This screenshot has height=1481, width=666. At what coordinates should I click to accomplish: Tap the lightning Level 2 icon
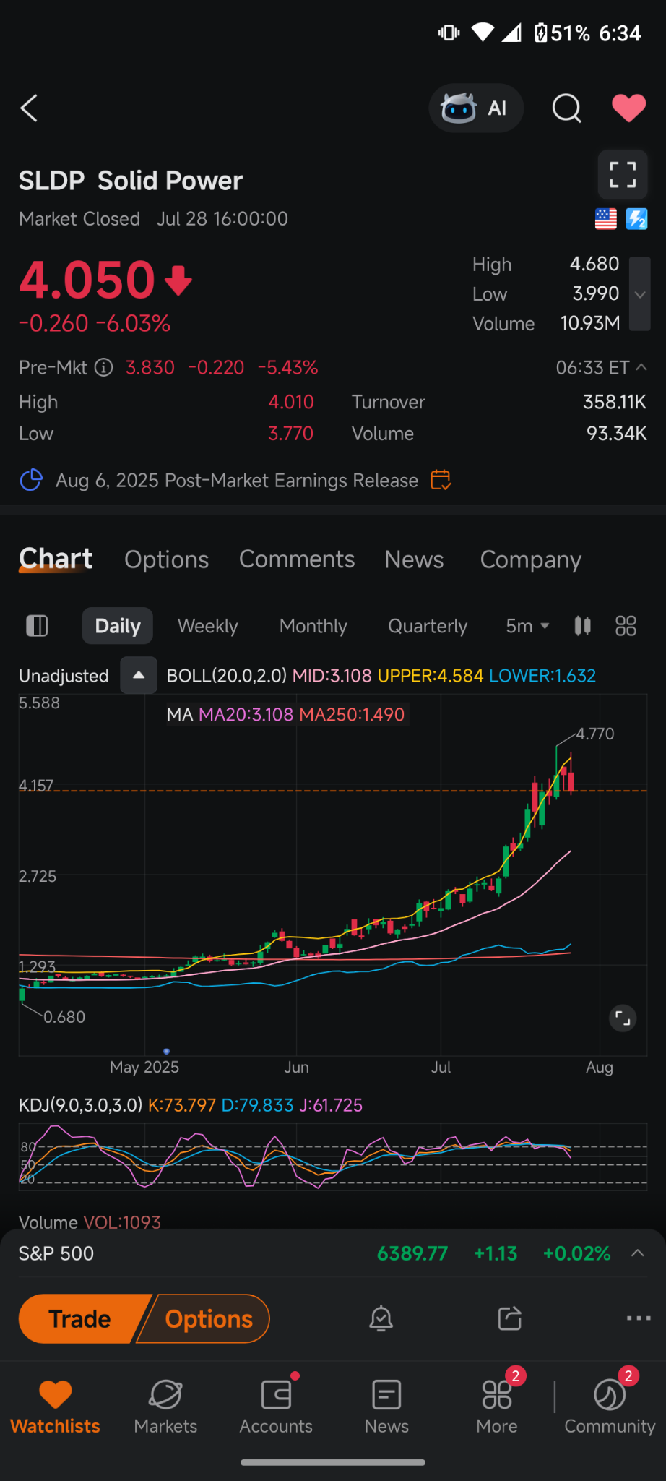pos(636,218)
